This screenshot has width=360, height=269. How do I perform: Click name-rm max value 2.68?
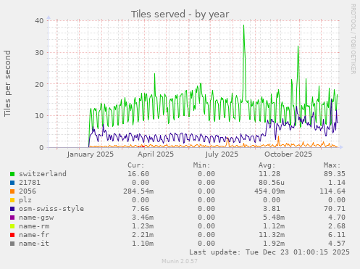tap(337, 226)
